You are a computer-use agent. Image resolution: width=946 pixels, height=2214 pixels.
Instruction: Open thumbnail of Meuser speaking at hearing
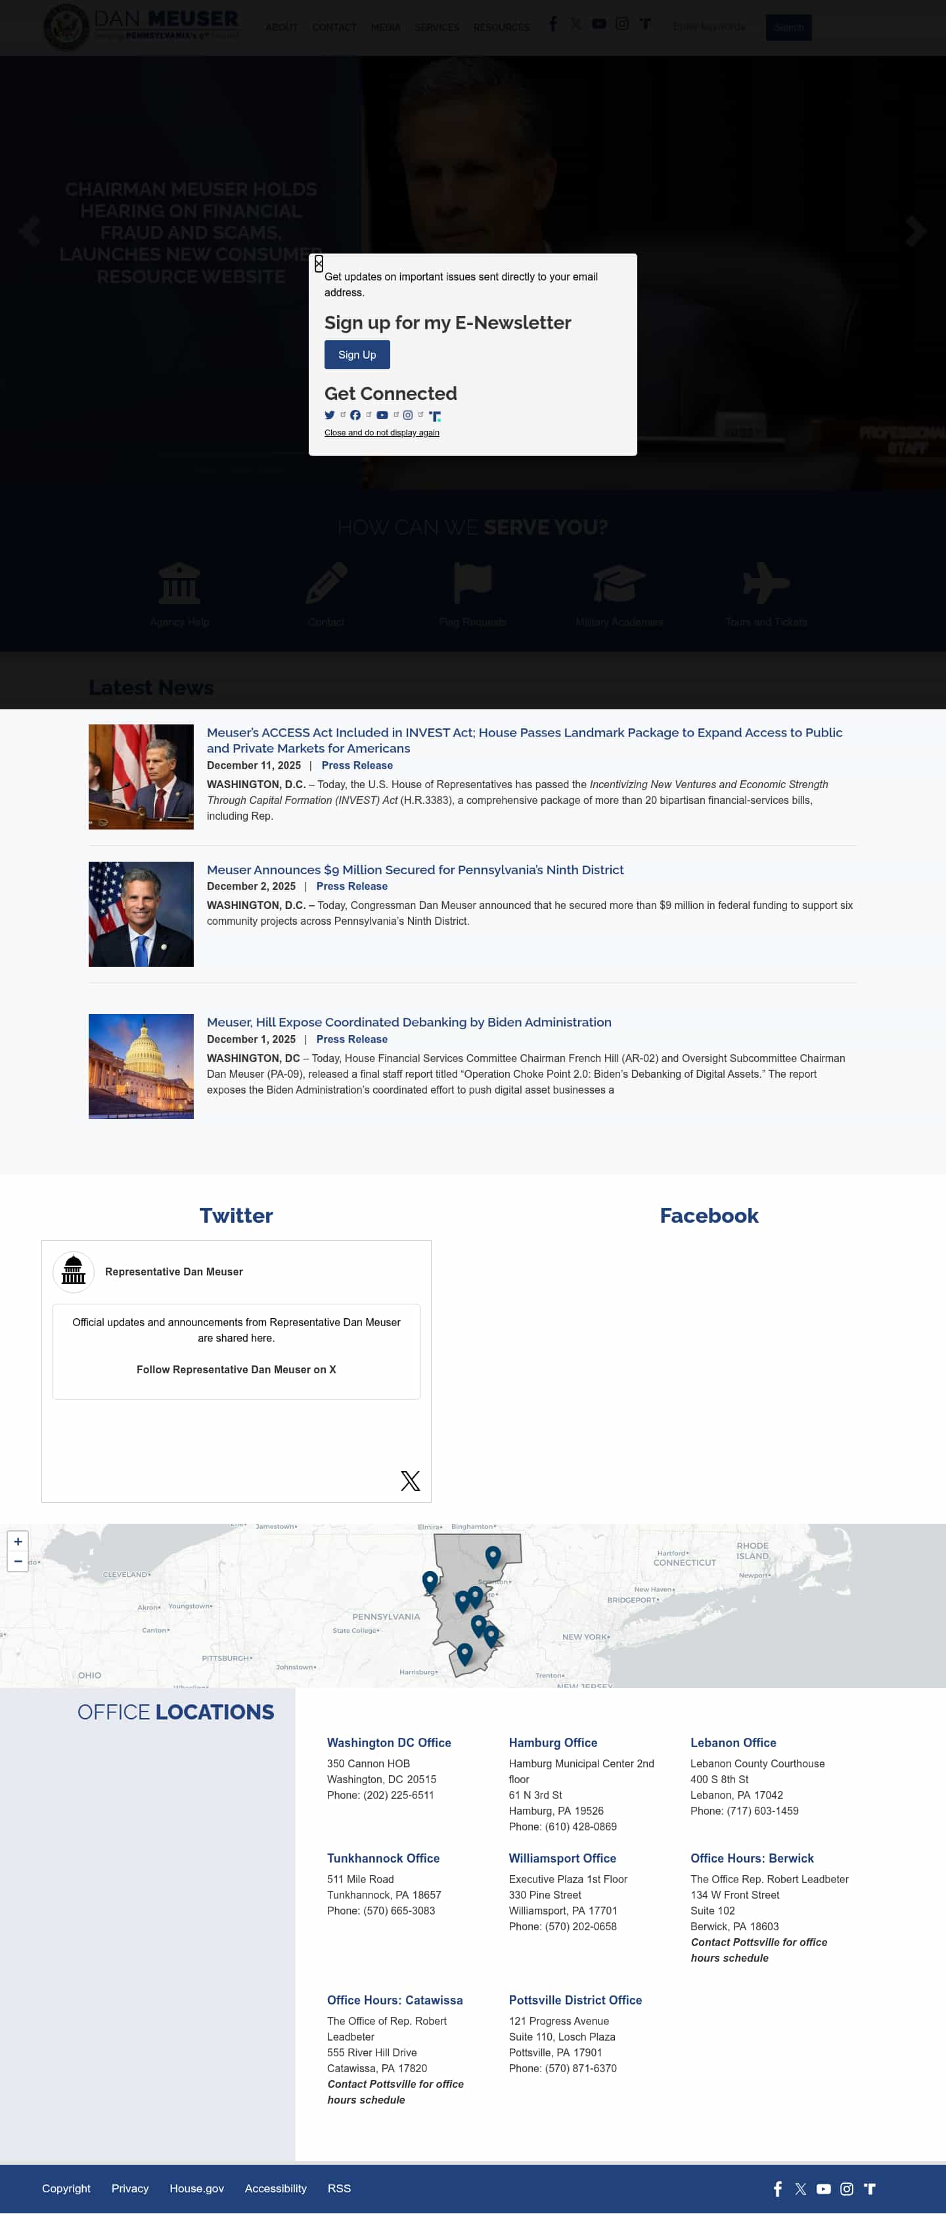141,777
